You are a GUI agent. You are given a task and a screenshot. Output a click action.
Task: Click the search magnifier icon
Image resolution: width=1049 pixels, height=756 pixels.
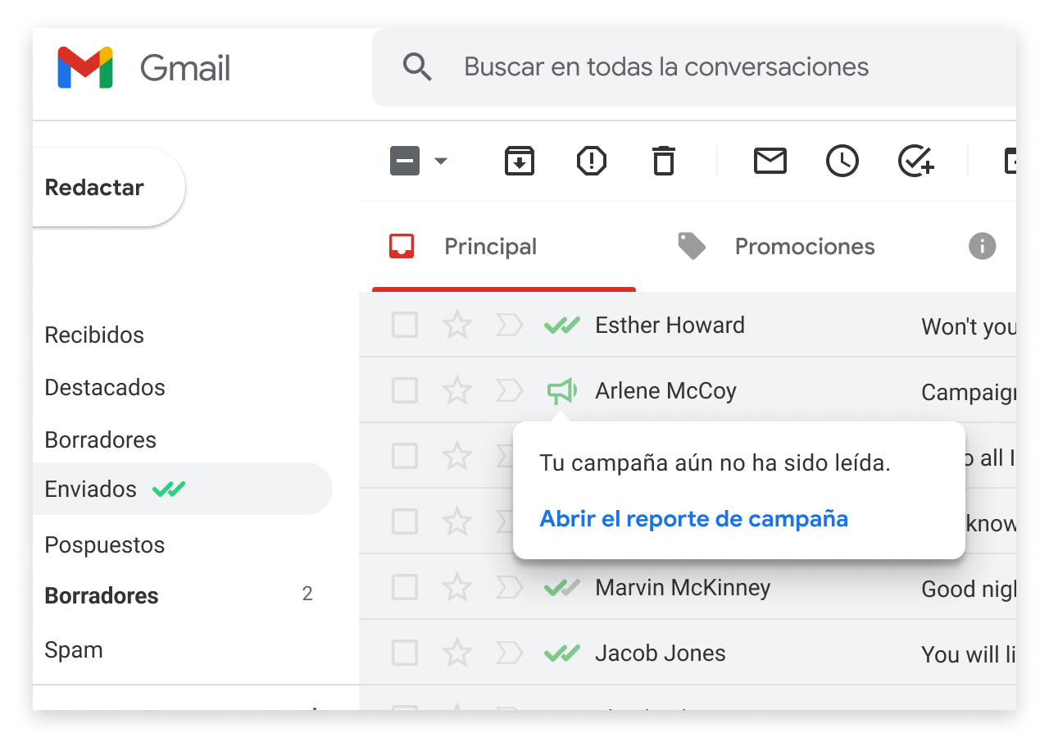click(417, 67)
